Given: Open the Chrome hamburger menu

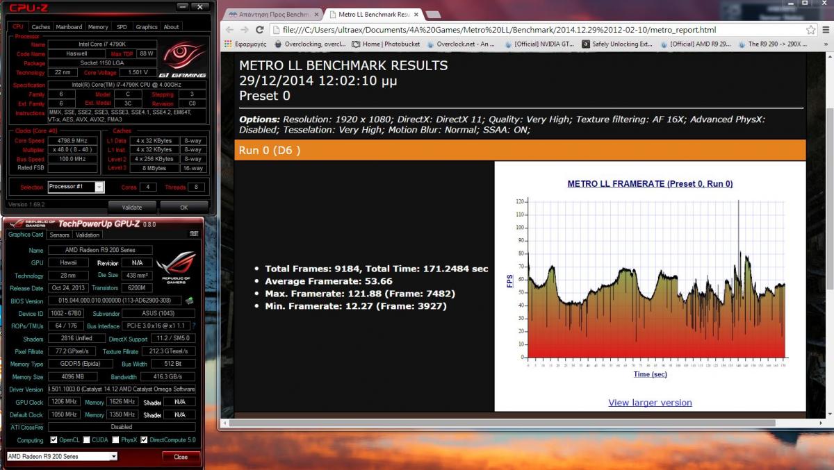Looking at the screenshot, I should pos(826,30).
